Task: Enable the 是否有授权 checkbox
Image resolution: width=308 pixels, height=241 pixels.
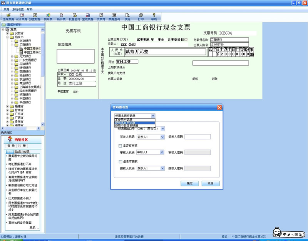Action: (x=120, y=161)
